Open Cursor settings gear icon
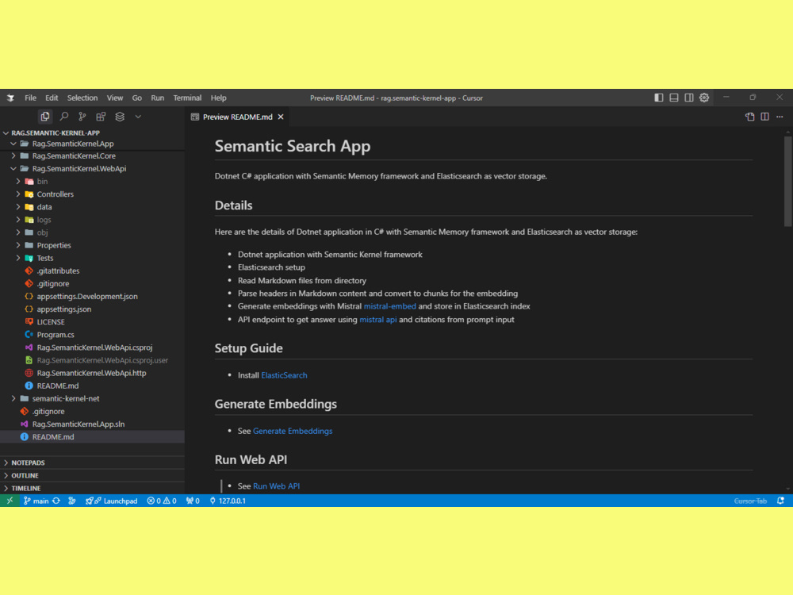This screenshot has height=595, width=793. click(x=704, y=98)
